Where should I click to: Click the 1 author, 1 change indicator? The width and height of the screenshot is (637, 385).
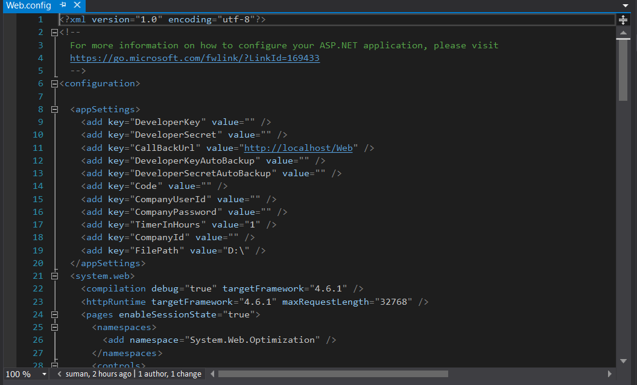tap(170, 374)
